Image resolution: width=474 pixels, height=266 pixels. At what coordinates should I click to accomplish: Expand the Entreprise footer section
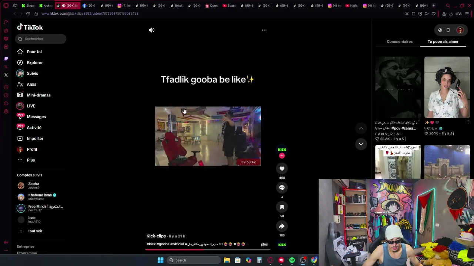coord(26,246)
